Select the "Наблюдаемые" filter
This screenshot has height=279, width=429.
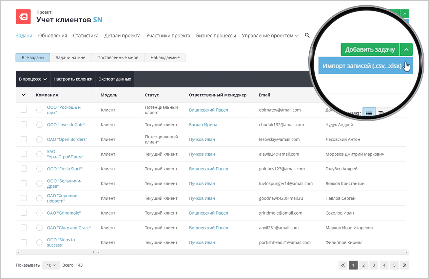(165, 57)
